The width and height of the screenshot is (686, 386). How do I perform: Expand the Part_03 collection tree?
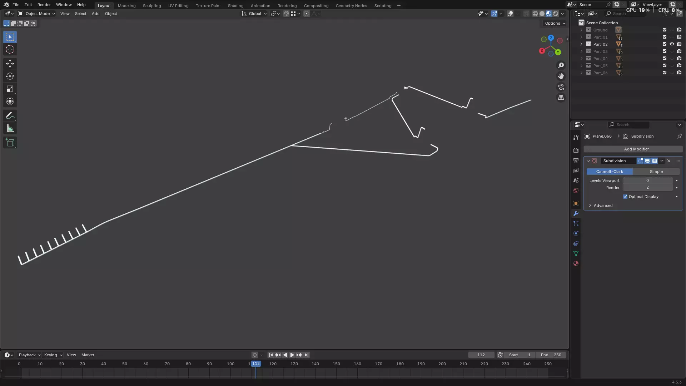point(581,51)
